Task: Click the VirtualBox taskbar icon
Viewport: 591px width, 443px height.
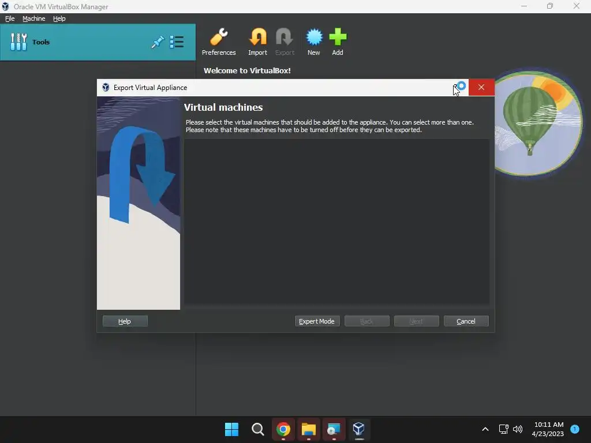Action: [358, 429]
